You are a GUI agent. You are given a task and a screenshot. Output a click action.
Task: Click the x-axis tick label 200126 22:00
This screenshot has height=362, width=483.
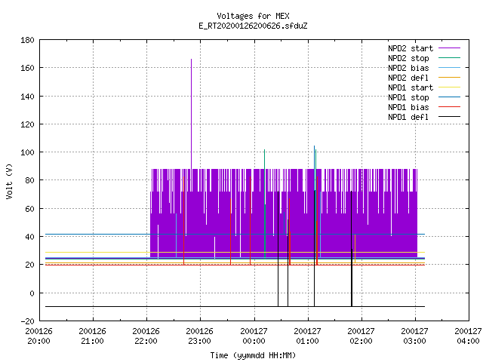coord(146,336)
